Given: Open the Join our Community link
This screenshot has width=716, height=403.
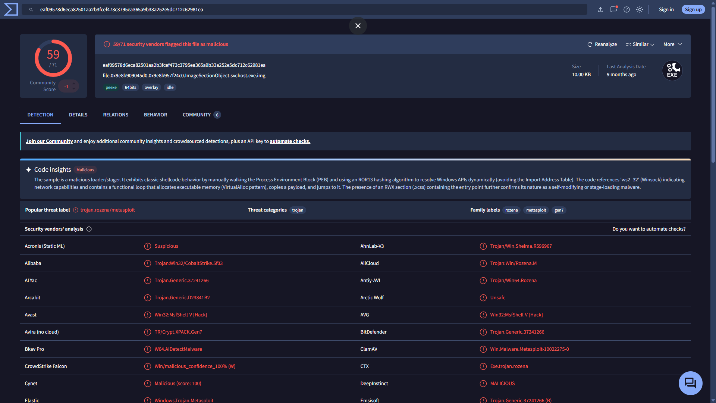Looking at the screenshot, I should coord(49,141).
